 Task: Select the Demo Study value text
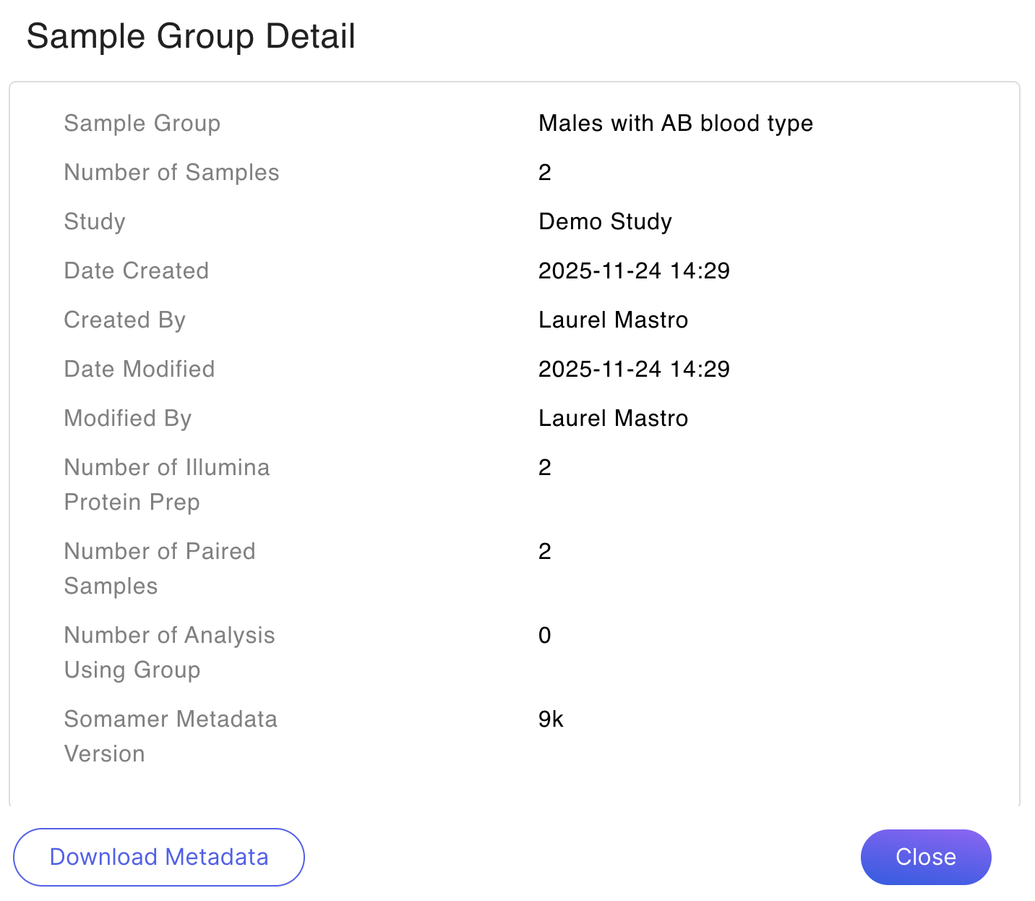(605, 221)
